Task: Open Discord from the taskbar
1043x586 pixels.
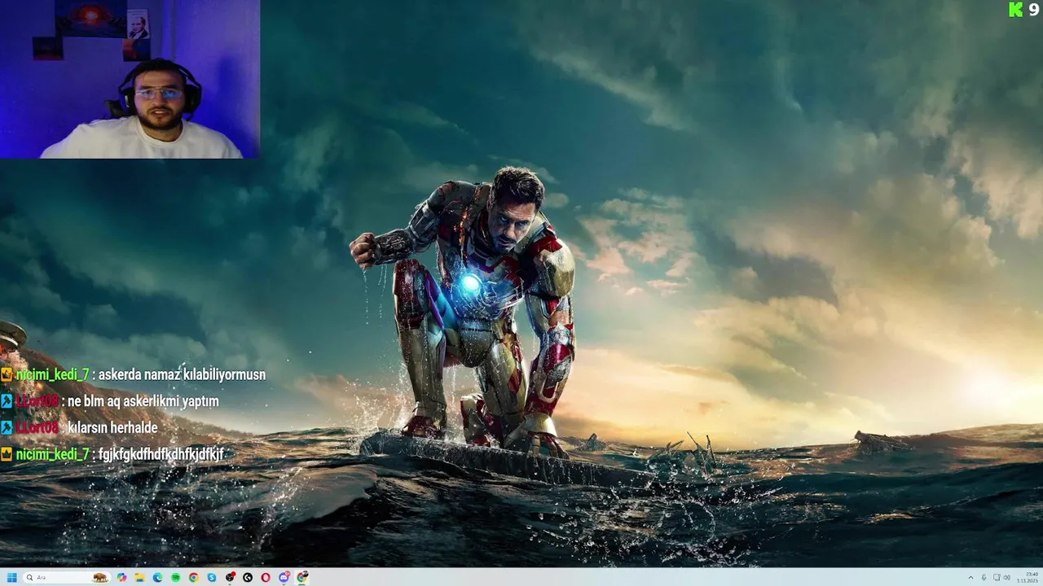Action: [284, 577]
